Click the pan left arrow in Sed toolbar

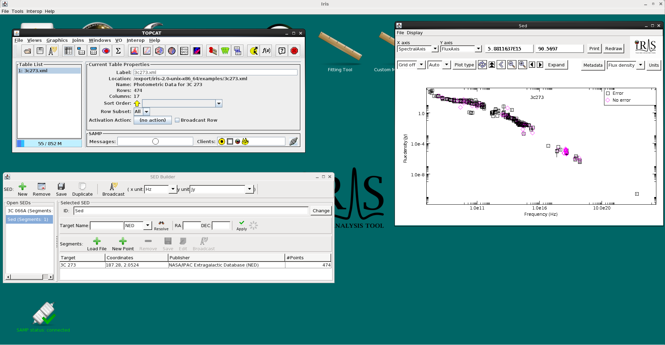pyautogui.click(x=532, y=65)
